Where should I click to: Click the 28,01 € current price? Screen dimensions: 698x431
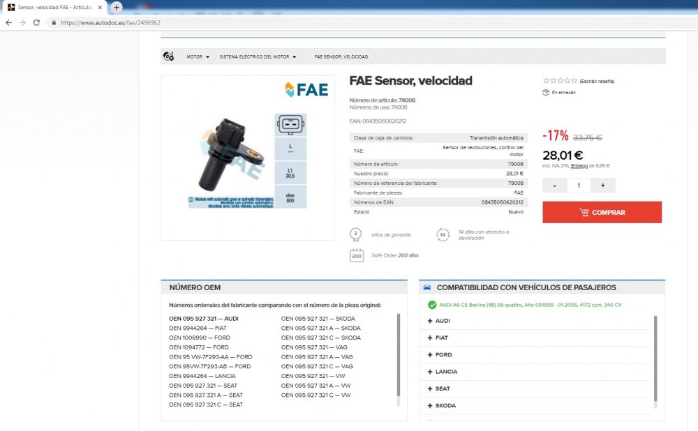point(563,156)
